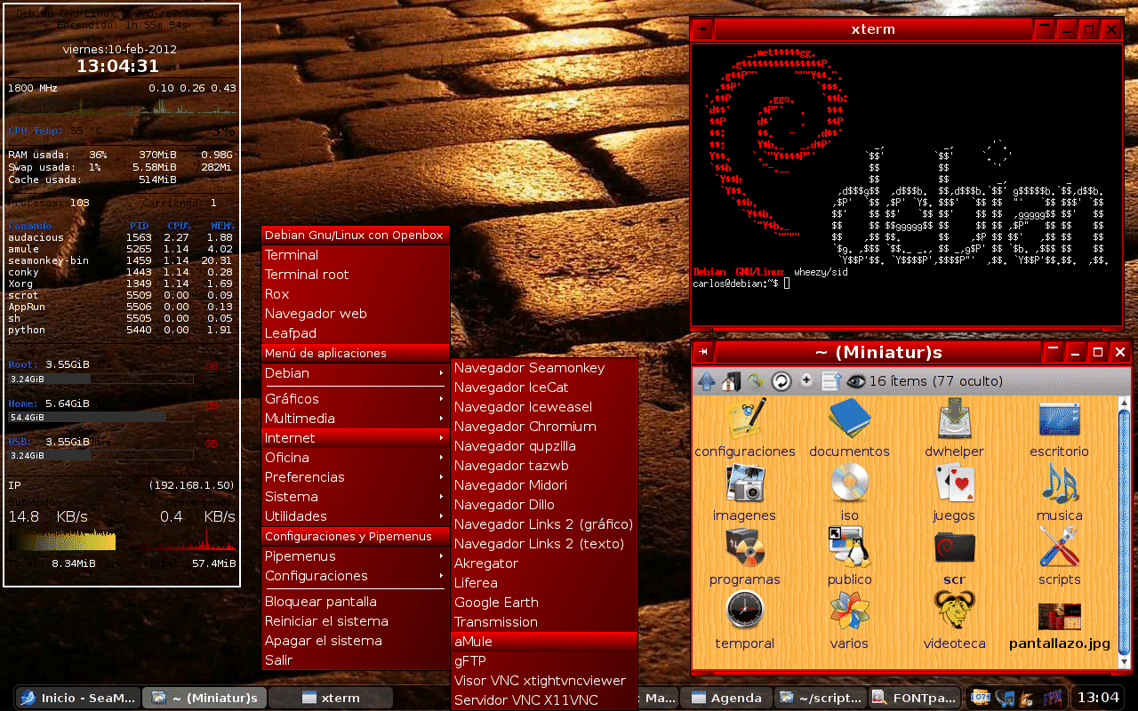The image size is (1138, 711).
Task: Click the 13:04 taskbar clock
Action: pos(1097,698)
